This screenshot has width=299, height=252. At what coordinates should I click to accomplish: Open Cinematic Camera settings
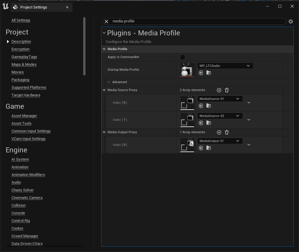pyautogui.click(x=27, y=198)
